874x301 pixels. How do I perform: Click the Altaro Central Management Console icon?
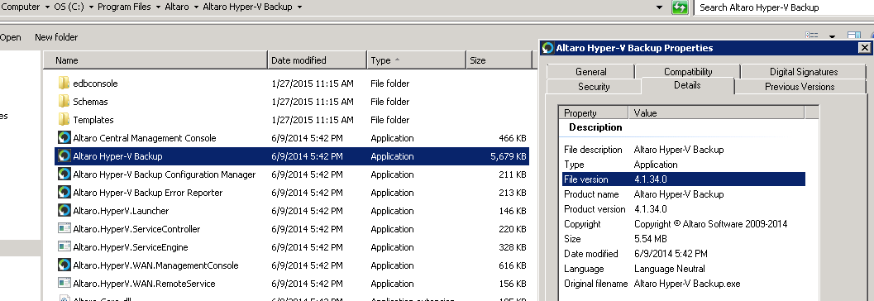click(64, 138)
